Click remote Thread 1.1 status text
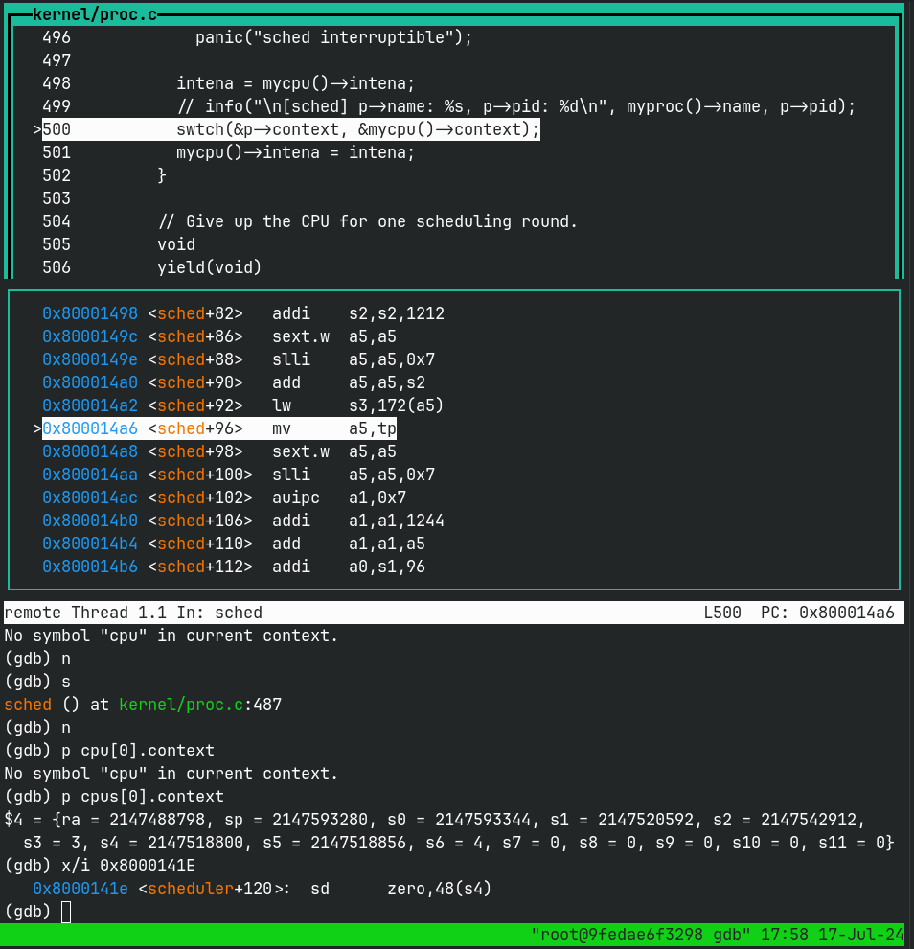 tap(85, 613)
